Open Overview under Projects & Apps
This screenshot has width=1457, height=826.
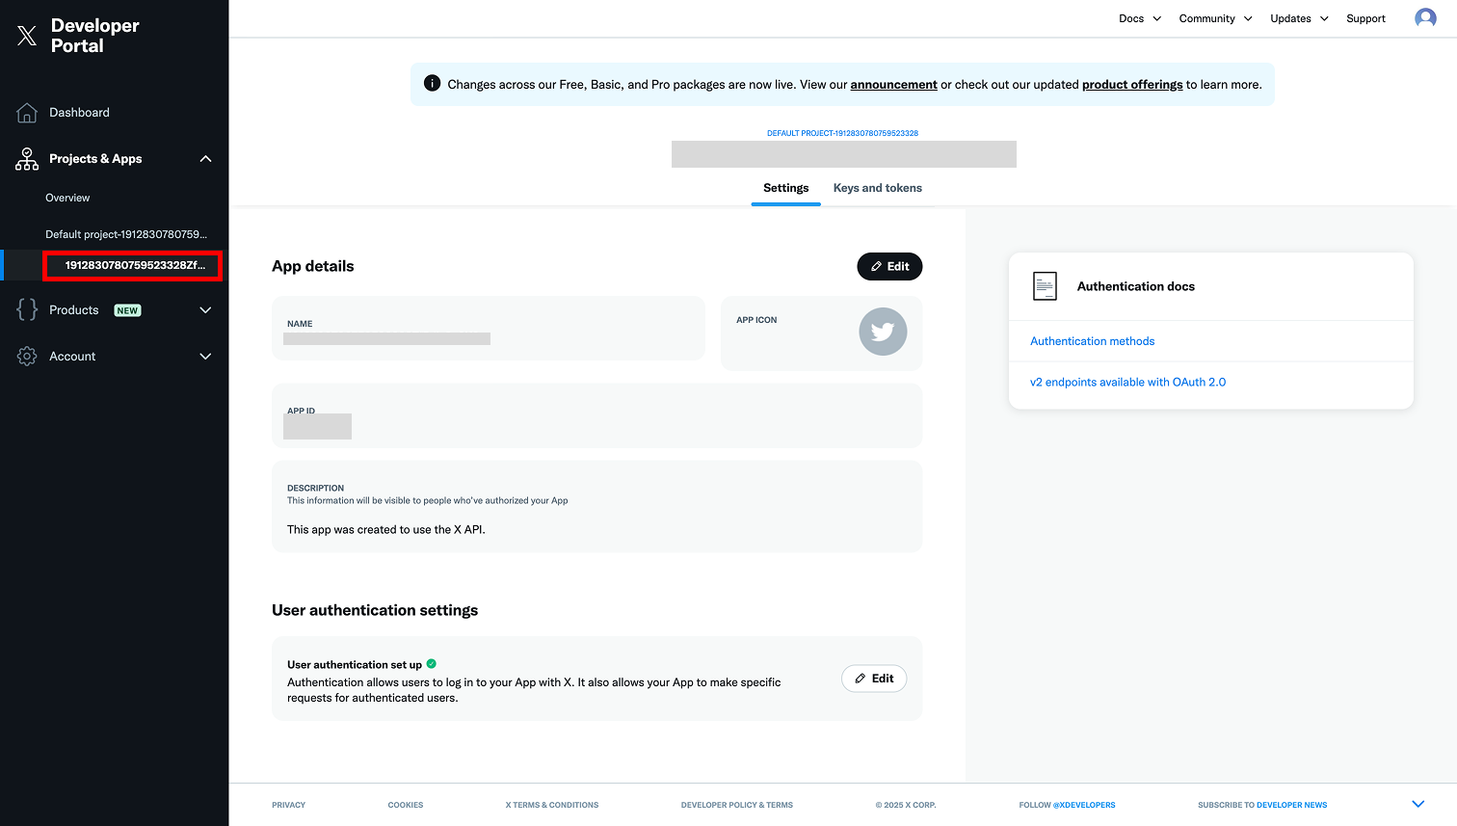click(67, 198)
